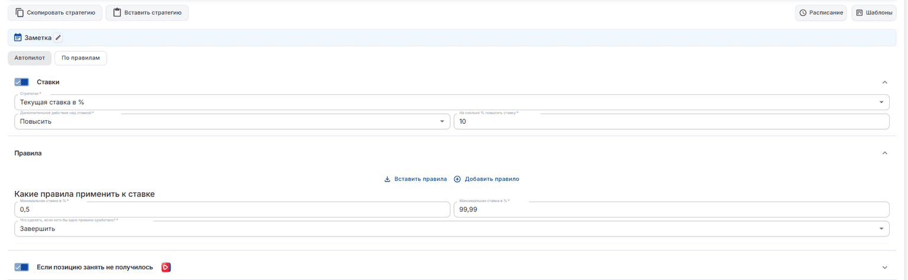The width and height of the screenshot is (908, 280).
Task: Click the clipboard icon in Вставить стратегию
Action: [x=117, y=13]
